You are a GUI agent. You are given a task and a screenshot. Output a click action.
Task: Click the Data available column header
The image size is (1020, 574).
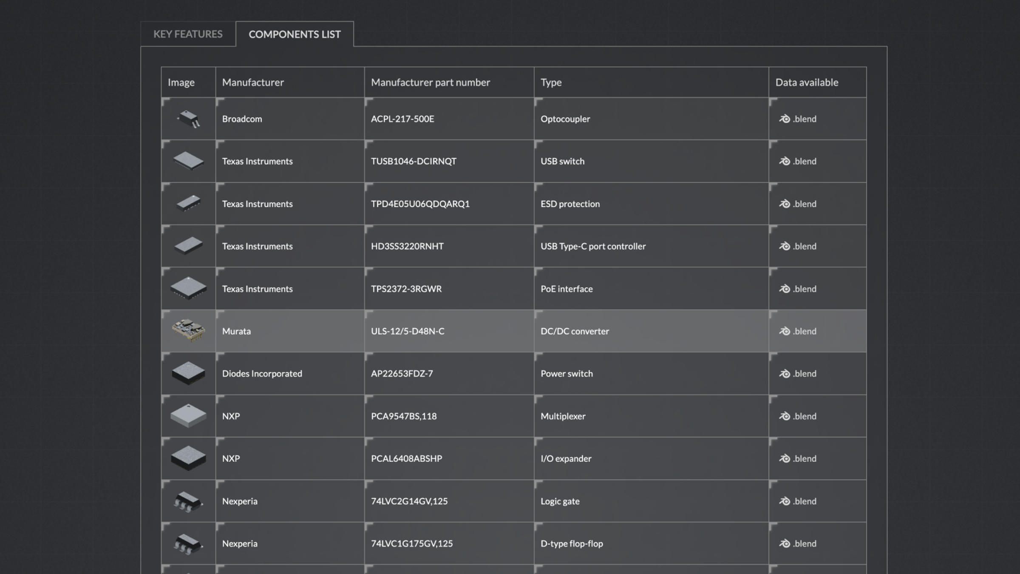point(806,82)
